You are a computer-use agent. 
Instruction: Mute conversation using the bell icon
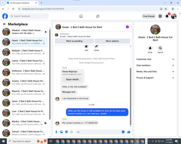click(x=150, y=48)
